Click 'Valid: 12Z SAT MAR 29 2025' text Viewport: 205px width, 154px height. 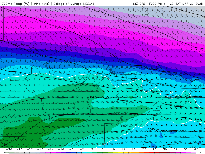pyautogui.click(x=180, y=4)
